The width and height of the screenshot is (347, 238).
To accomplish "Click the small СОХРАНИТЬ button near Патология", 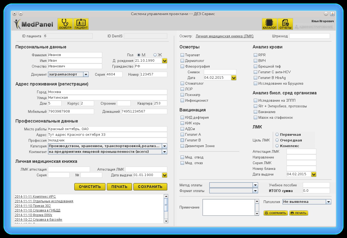I will [x=276, y=213].
